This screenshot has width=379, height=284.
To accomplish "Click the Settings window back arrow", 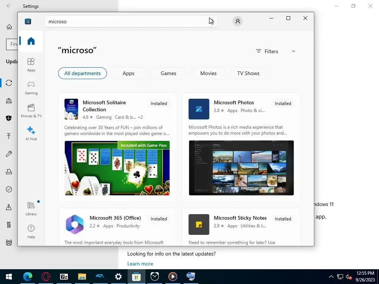I will 9,6.
